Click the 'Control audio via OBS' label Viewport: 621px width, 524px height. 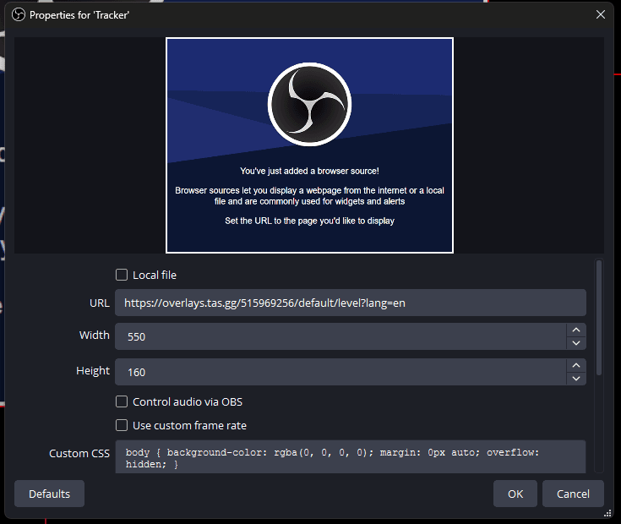click(188, 401)
